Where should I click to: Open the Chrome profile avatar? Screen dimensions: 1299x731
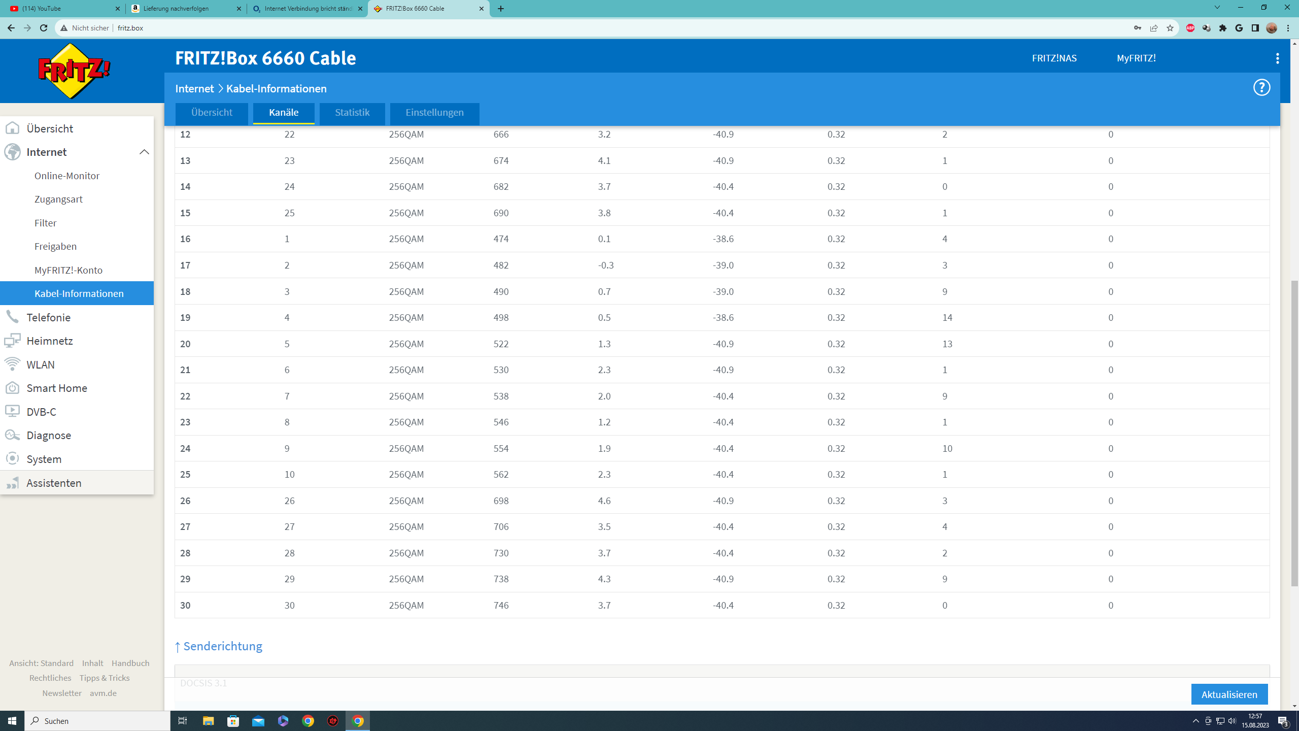click(1272, 28)
